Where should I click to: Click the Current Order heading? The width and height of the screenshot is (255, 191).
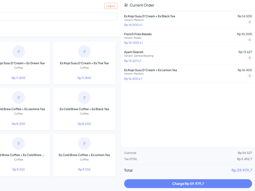pyautogui.click(x=142, y=5)
